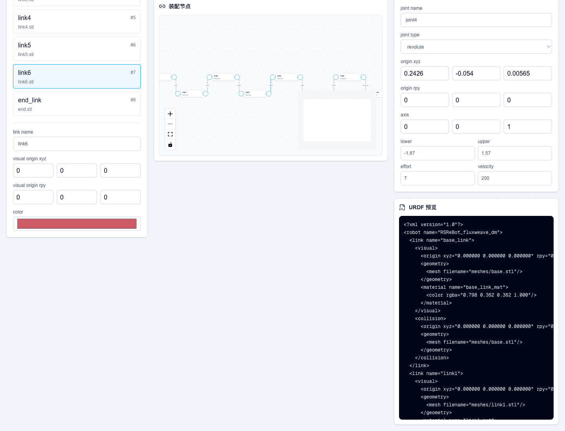Fit the node graph to view
Viewport: 565px width, 431px height.
170,134
